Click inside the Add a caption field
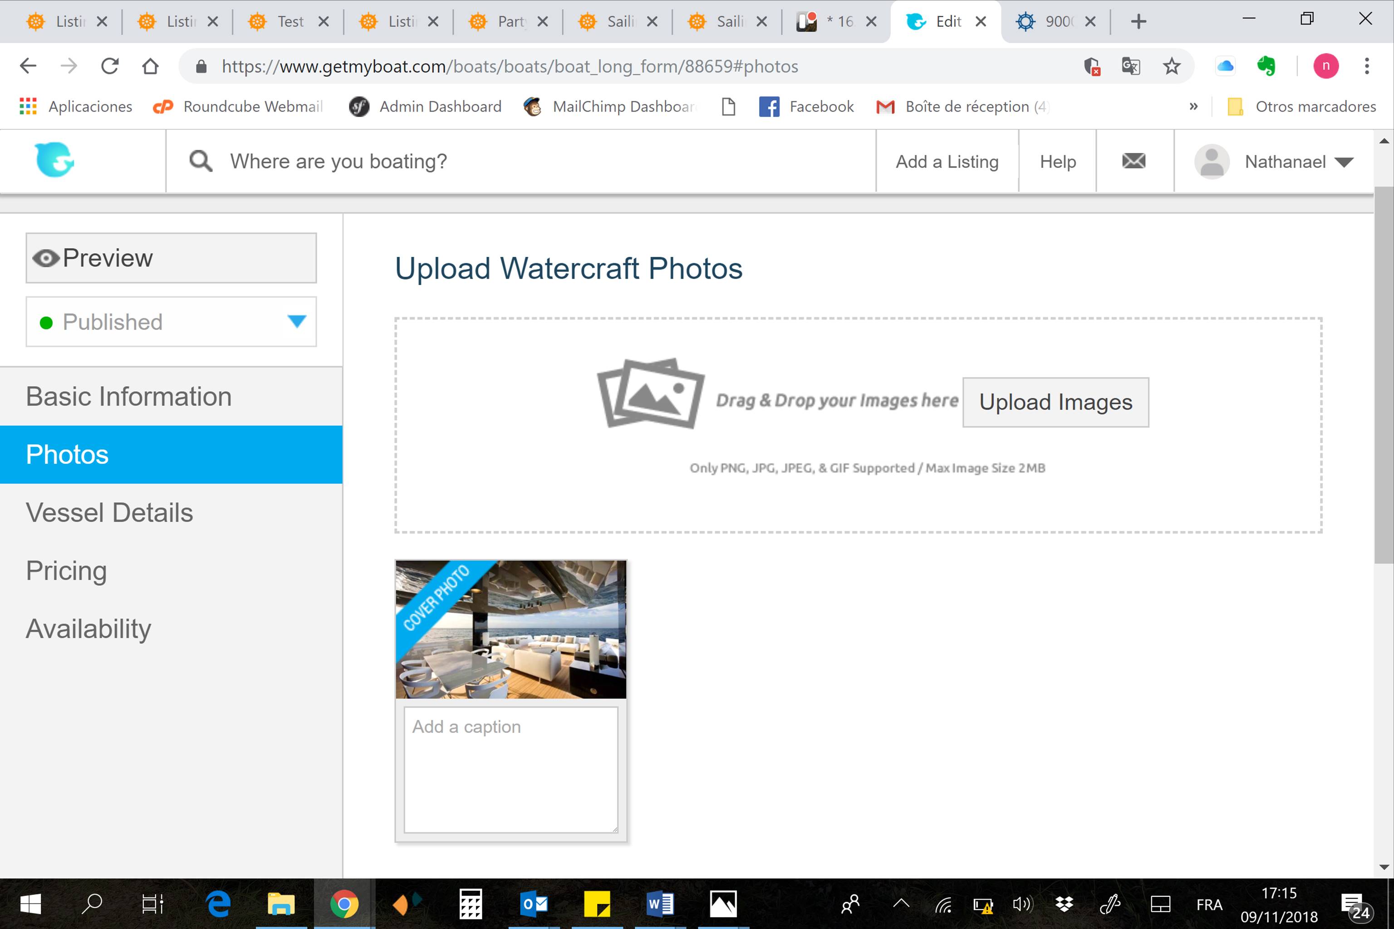This screenshot has width=1394, height=929. [x=510, y=770]
